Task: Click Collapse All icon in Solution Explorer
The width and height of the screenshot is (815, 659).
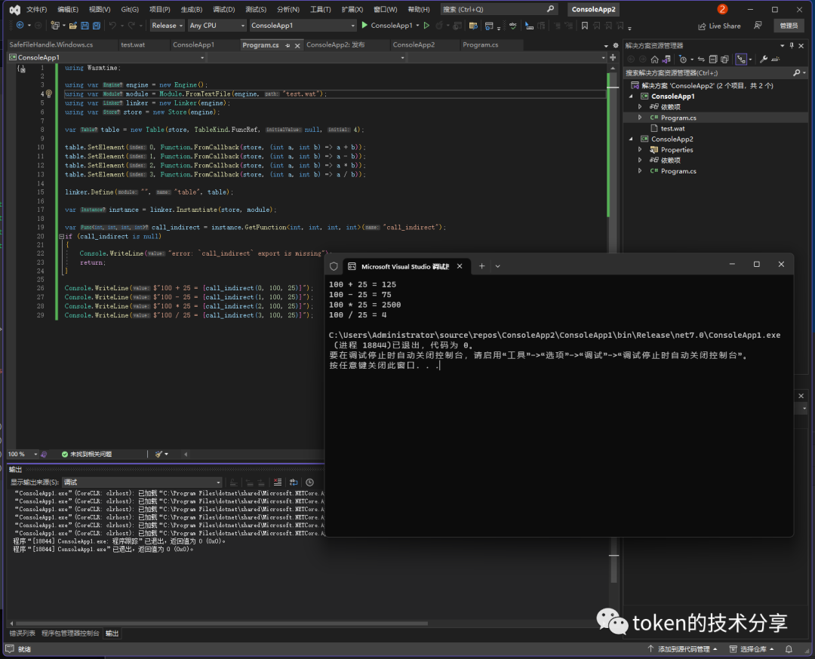Action: click(712, 59)
